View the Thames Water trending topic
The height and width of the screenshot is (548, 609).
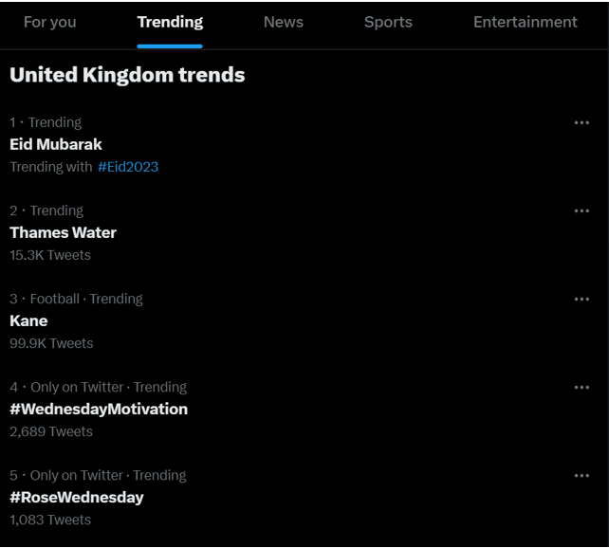63,232
